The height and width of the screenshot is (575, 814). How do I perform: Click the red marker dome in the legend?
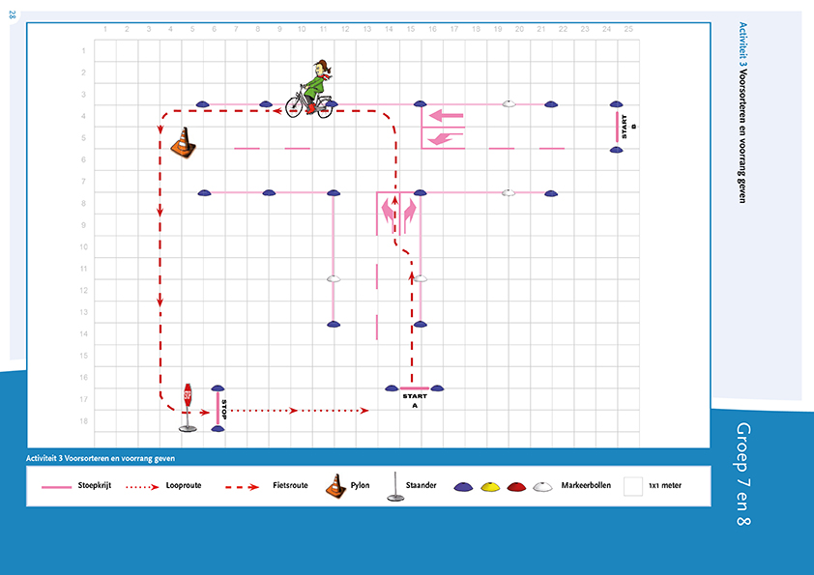pos(516,487)
